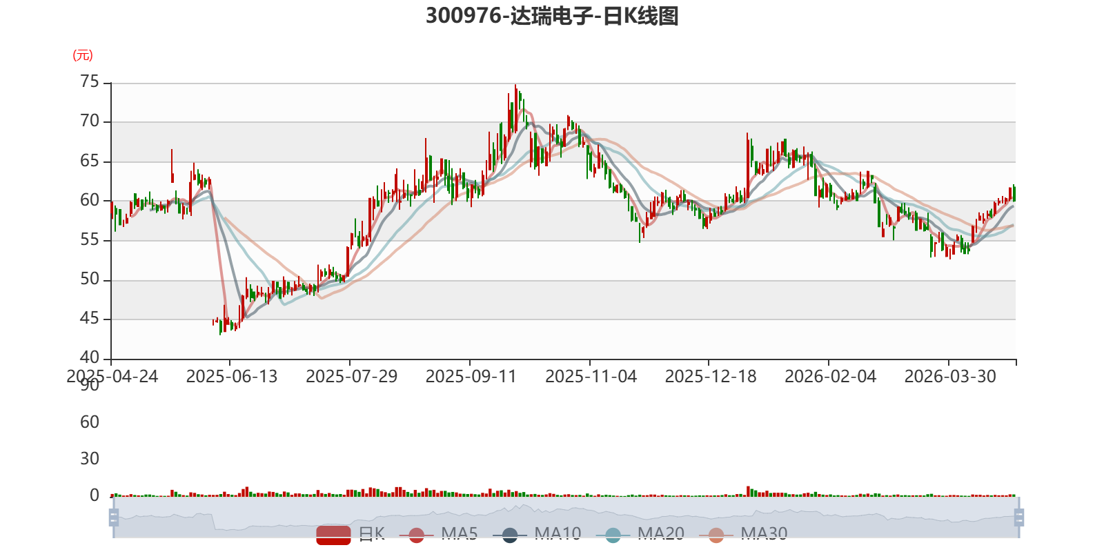Click the middle of the data zoom bar
Image resolution: width=1104 pixels, height=552 pixels.
click(x=566, y=517)
